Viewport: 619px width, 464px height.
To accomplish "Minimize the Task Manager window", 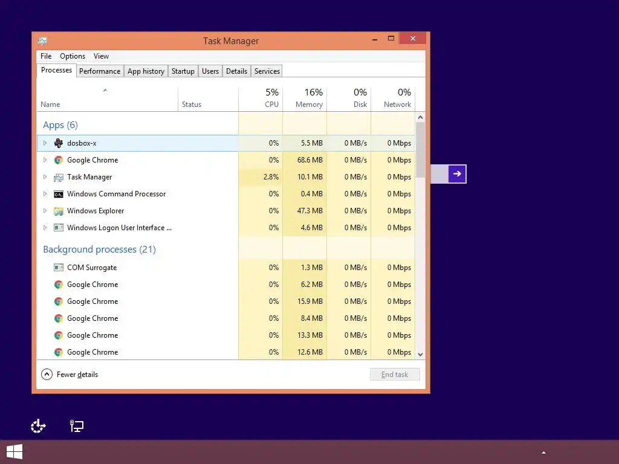I will click(x=375, y=39).
